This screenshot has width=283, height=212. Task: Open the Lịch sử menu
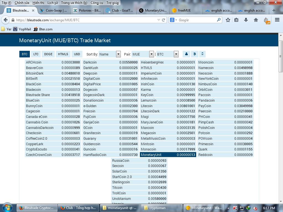coord(53,3)
